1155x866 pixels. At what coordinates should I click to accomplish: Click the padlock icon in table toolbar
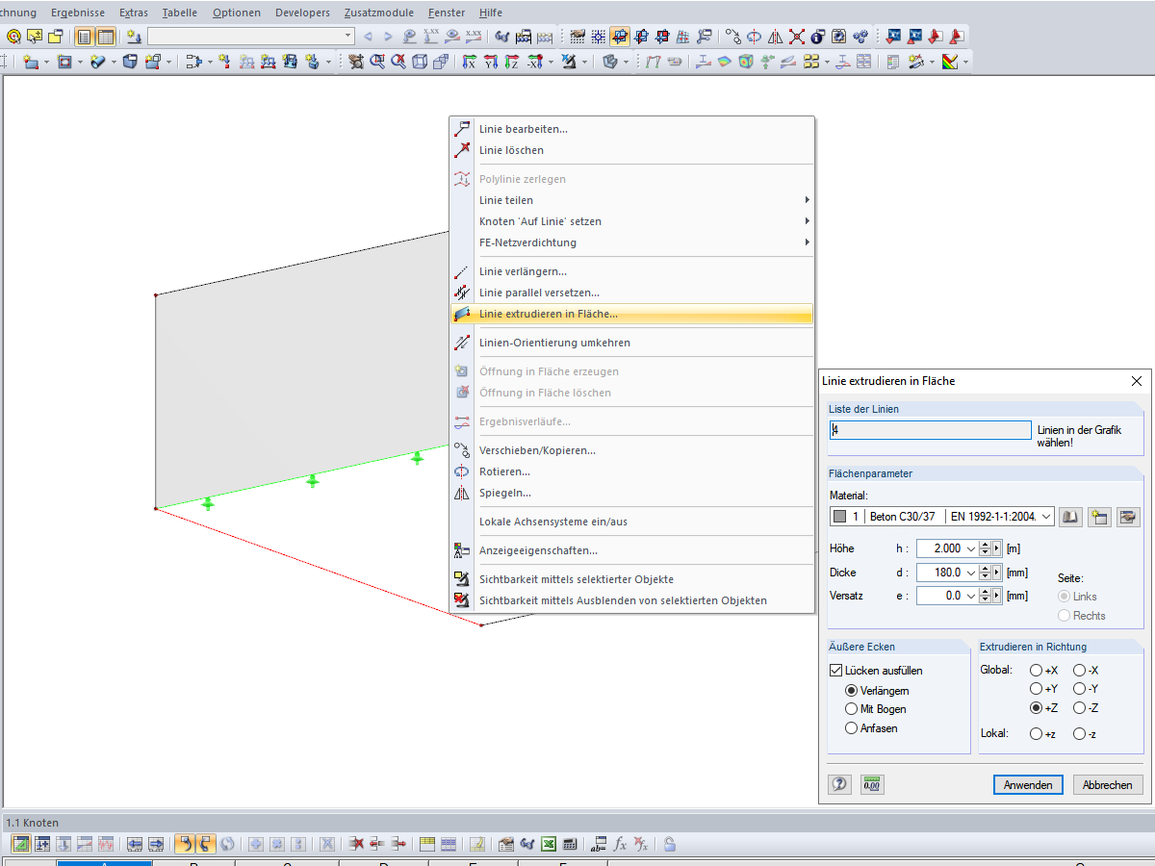(x=670, y=844)
